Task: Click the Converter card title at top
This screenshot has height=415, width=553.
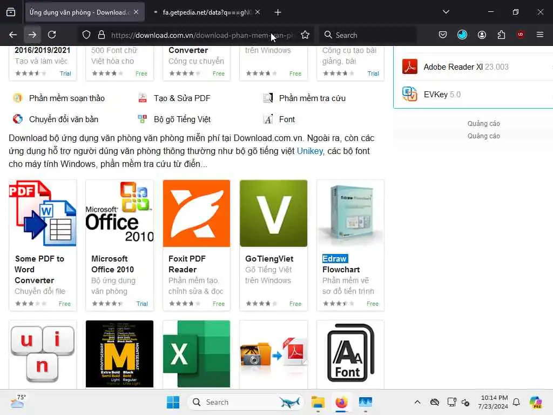Action: point(188,50)
